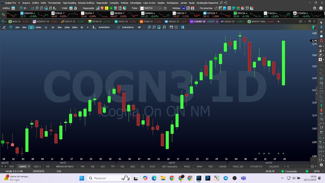Select the crosshair tool in right sidebar

pyautogui.click(x=321, y=27)
